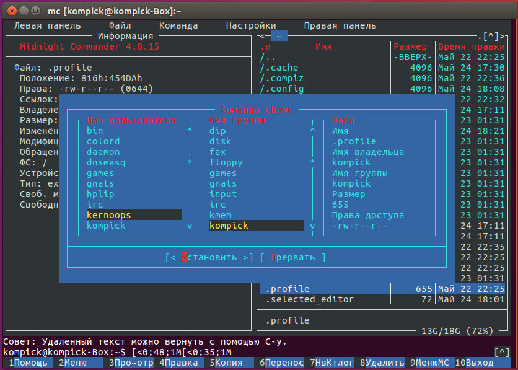Sort right panel by Имя column

pos(323,46)
